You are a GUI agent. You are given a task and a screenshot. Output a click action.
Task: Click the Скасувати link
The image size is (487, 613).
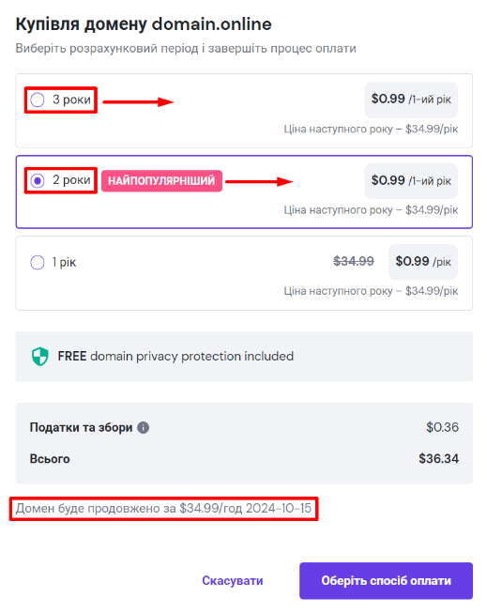click(x=232, y=580)
